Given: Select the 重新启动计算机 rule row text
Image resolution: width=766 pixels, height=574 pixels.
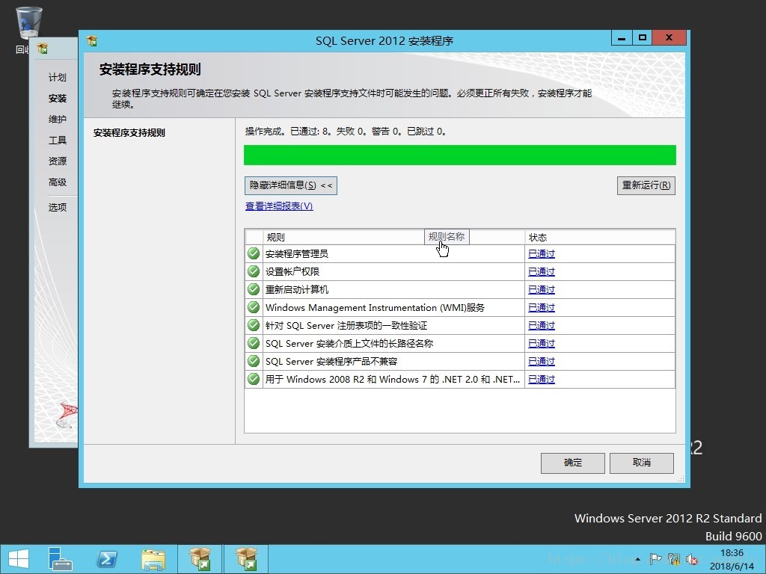Looking at the screenshot, I should pos(296,290).
